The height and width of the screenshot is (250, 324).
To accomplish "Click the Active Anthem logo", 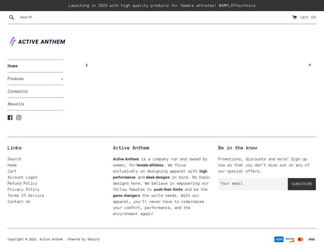I will coord(37,41).
